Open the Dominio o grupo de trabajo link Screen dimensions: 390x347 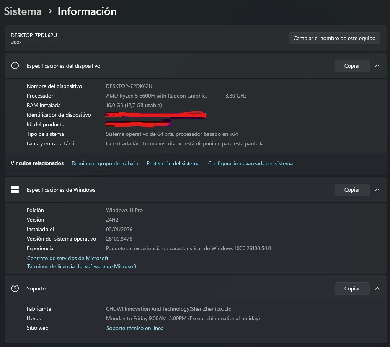pyautogui.click(x=104, y=163)
